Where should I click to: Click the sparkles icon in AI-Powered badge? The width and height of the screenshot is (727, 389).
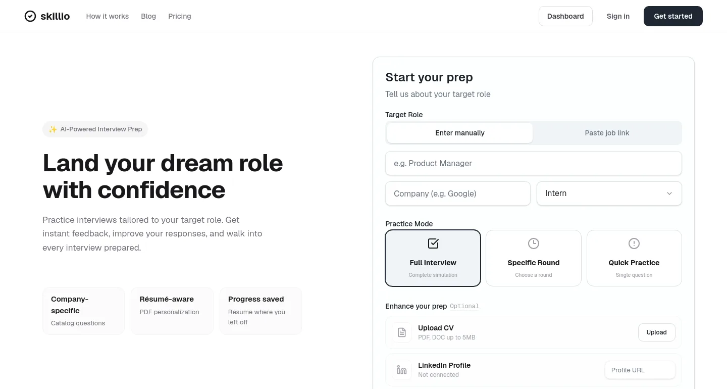coord(53,129)
